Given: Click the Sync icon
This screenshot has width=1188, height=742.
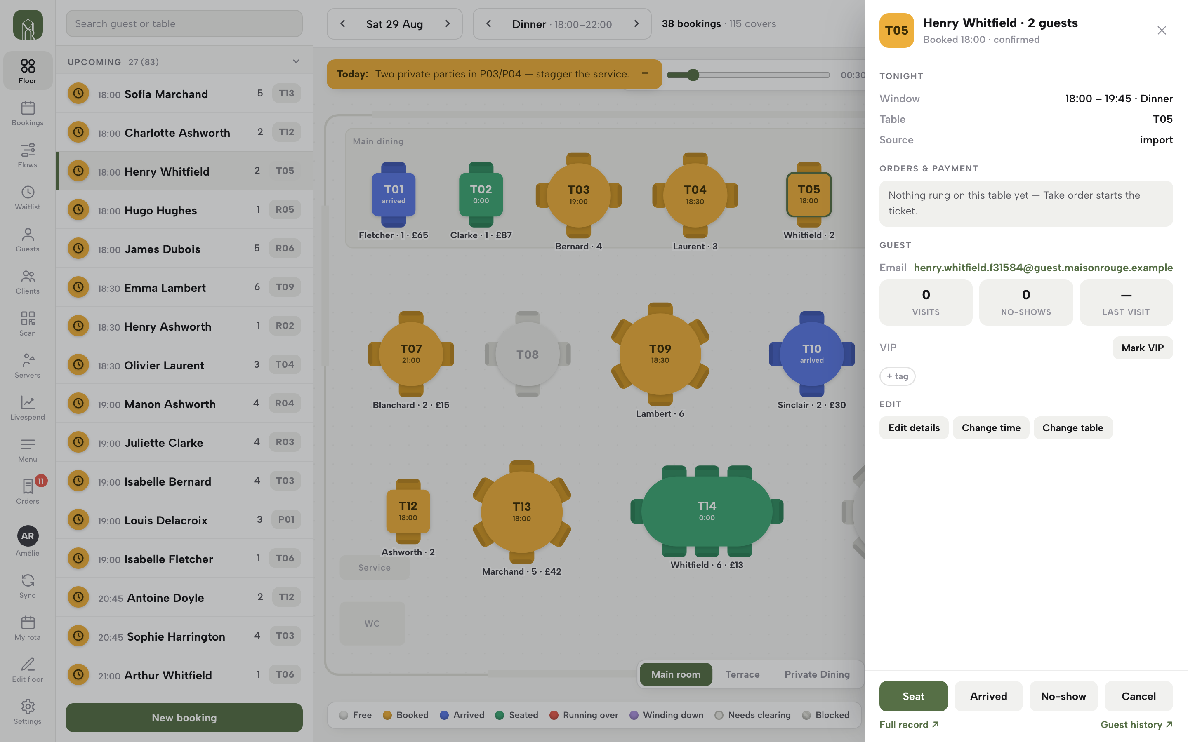Looking at the screenshot, I should [28, 587].
